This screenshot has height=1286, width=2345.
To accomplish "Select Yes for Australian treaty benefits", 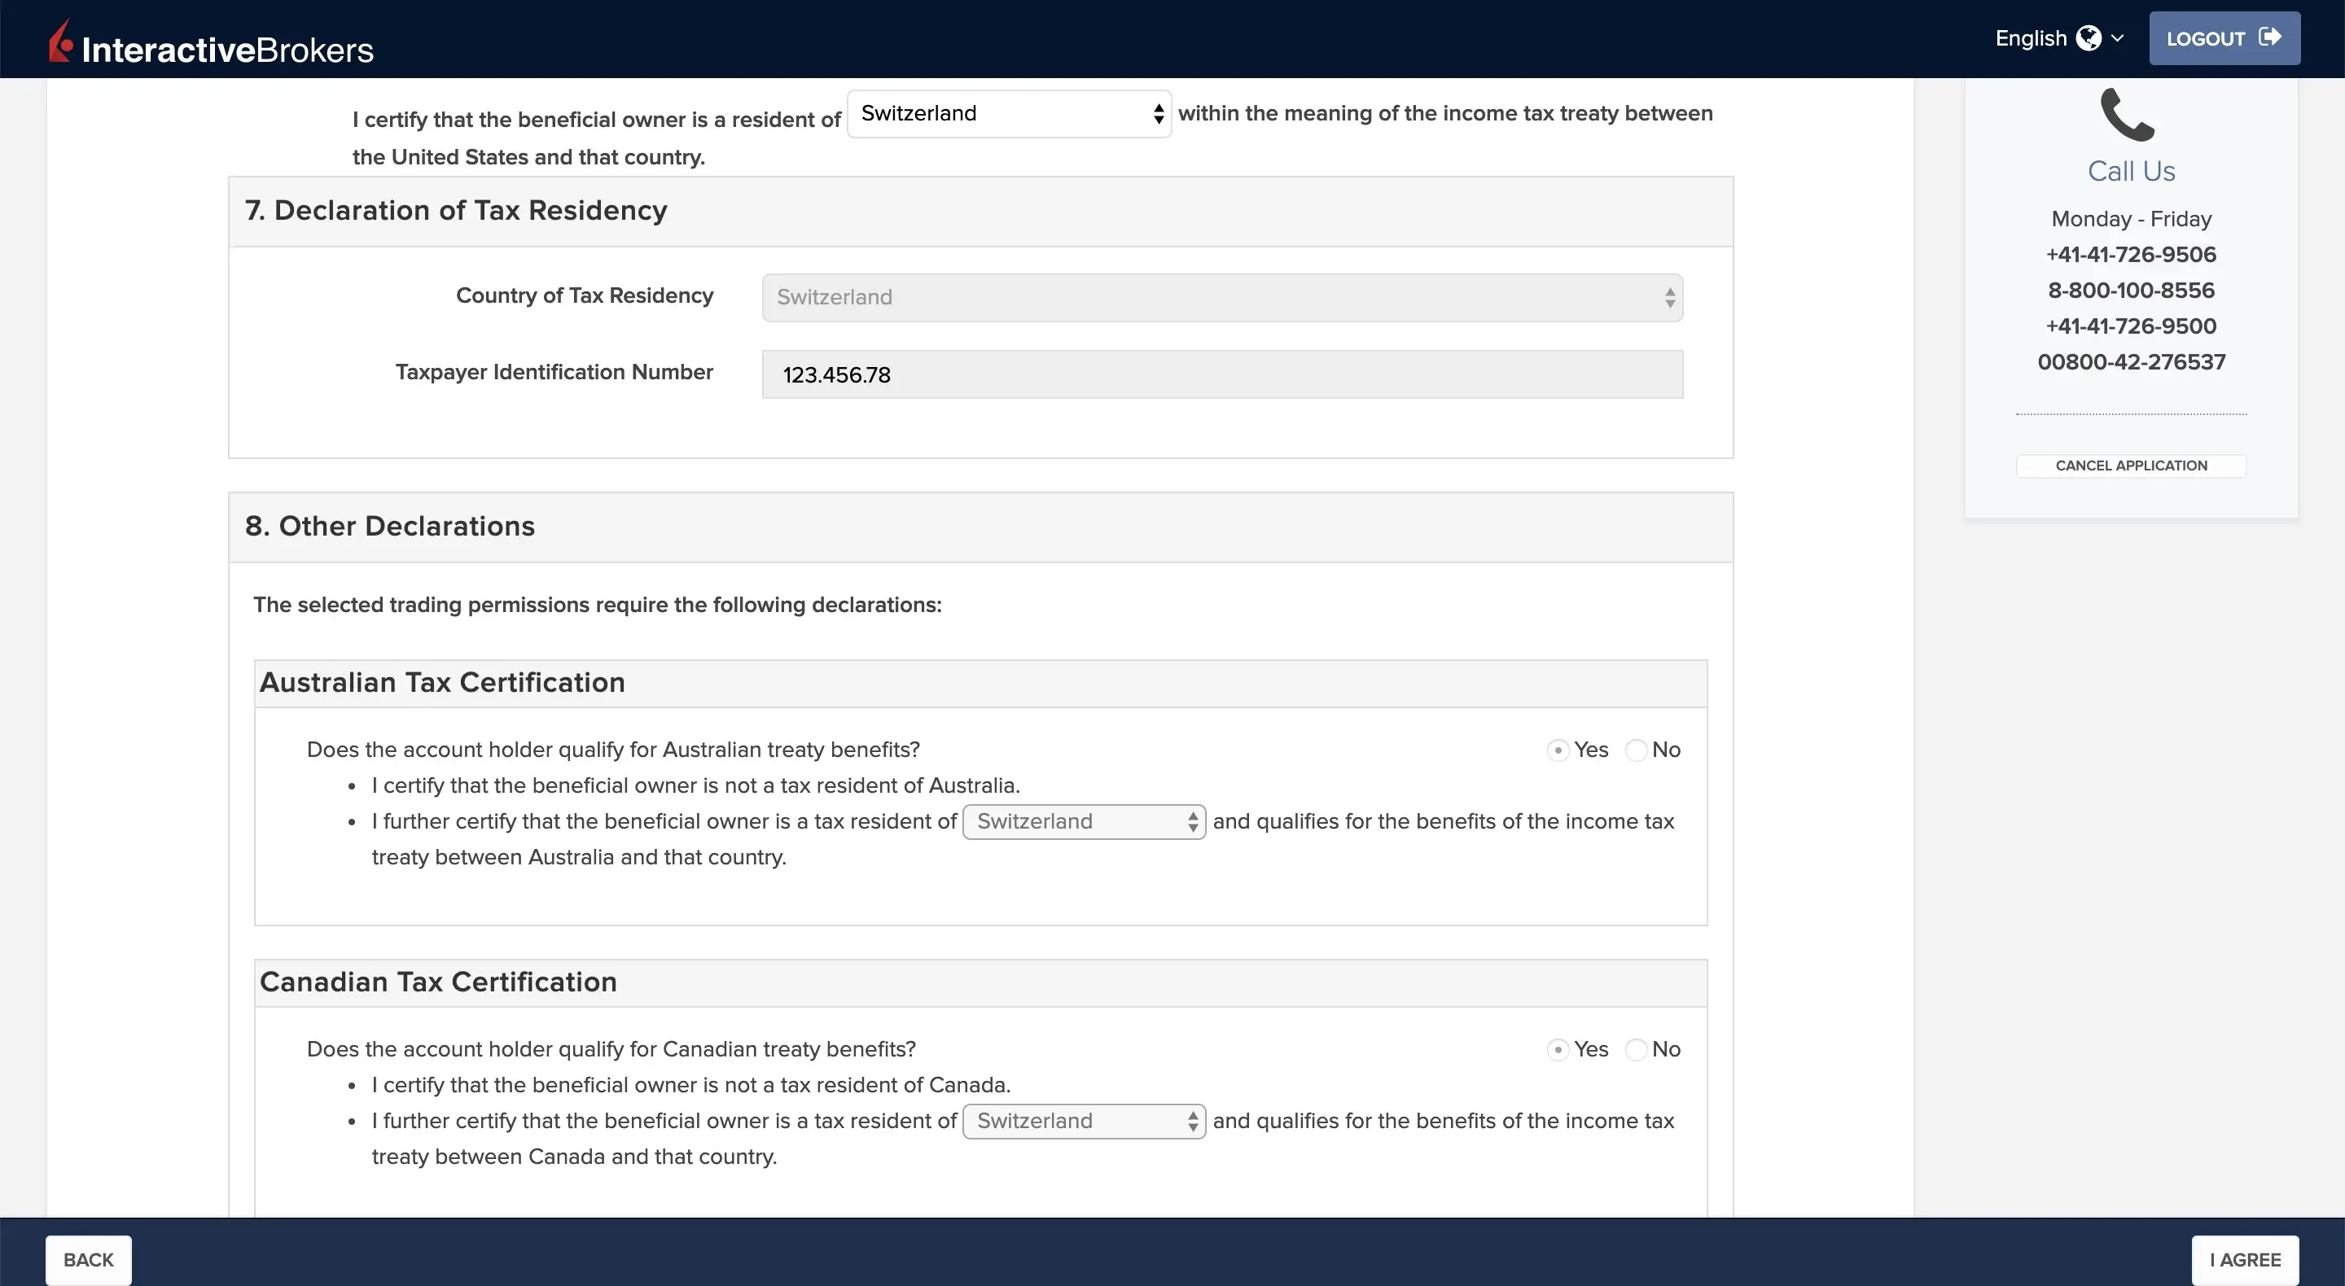I will tap(1558, 750).
